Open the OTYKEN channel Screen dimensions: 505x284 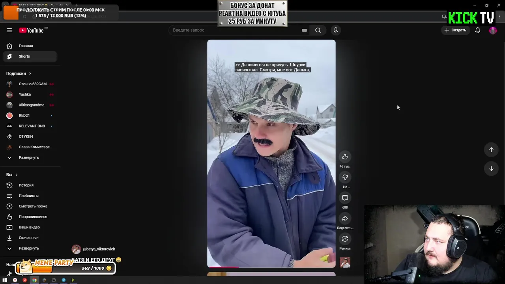pos(30,136)
